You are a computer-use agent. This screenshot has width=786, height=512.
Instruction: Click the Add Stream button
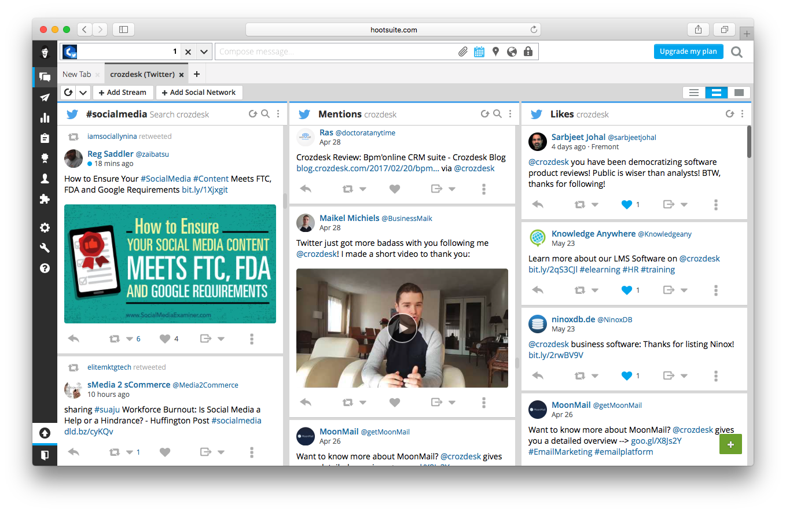(123, 93)
